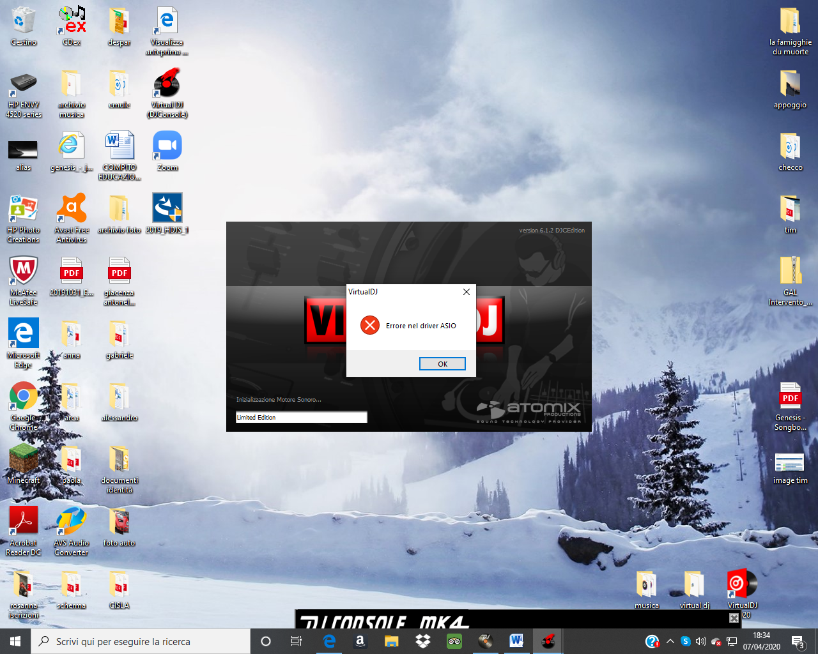The image size is (818, 654).
Task: Open HP Photo Creations
Action: tap(24, 219)
